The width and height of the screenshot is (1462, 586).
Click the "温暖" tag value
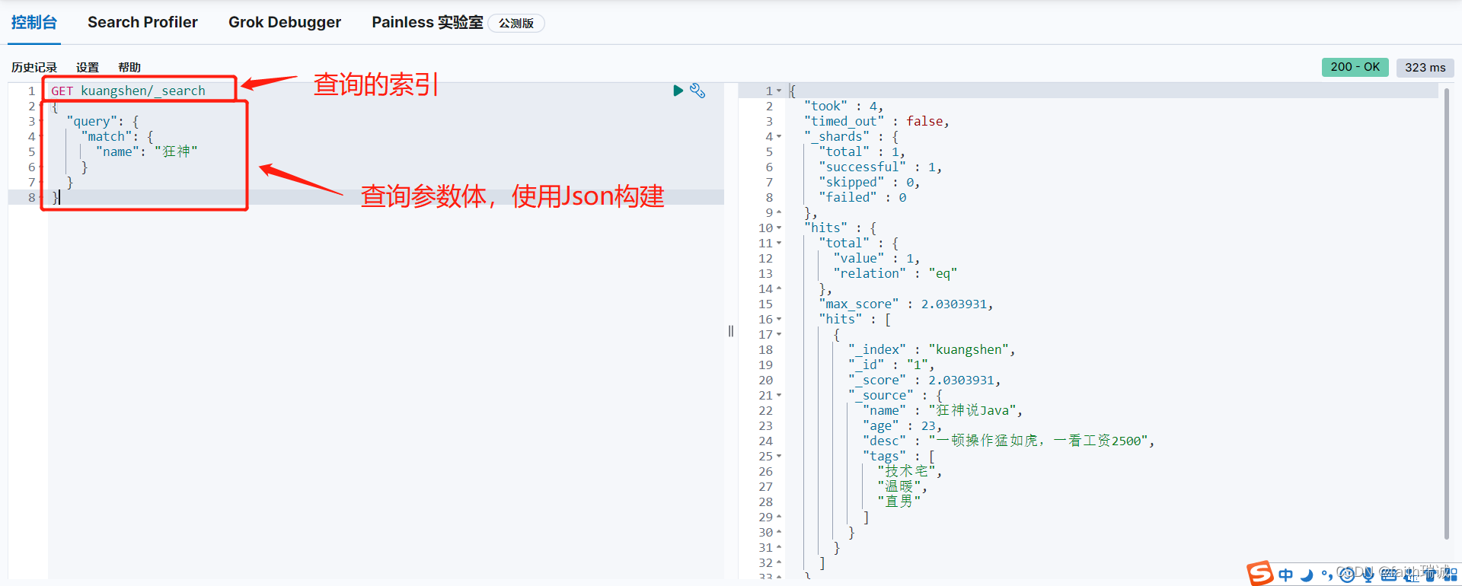tap(899, 486)
